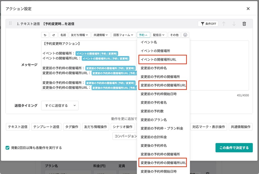Click 【予約変更時アクション】 line in message box
This screenshot has width=259, height=174.
(x=62, y=44)
